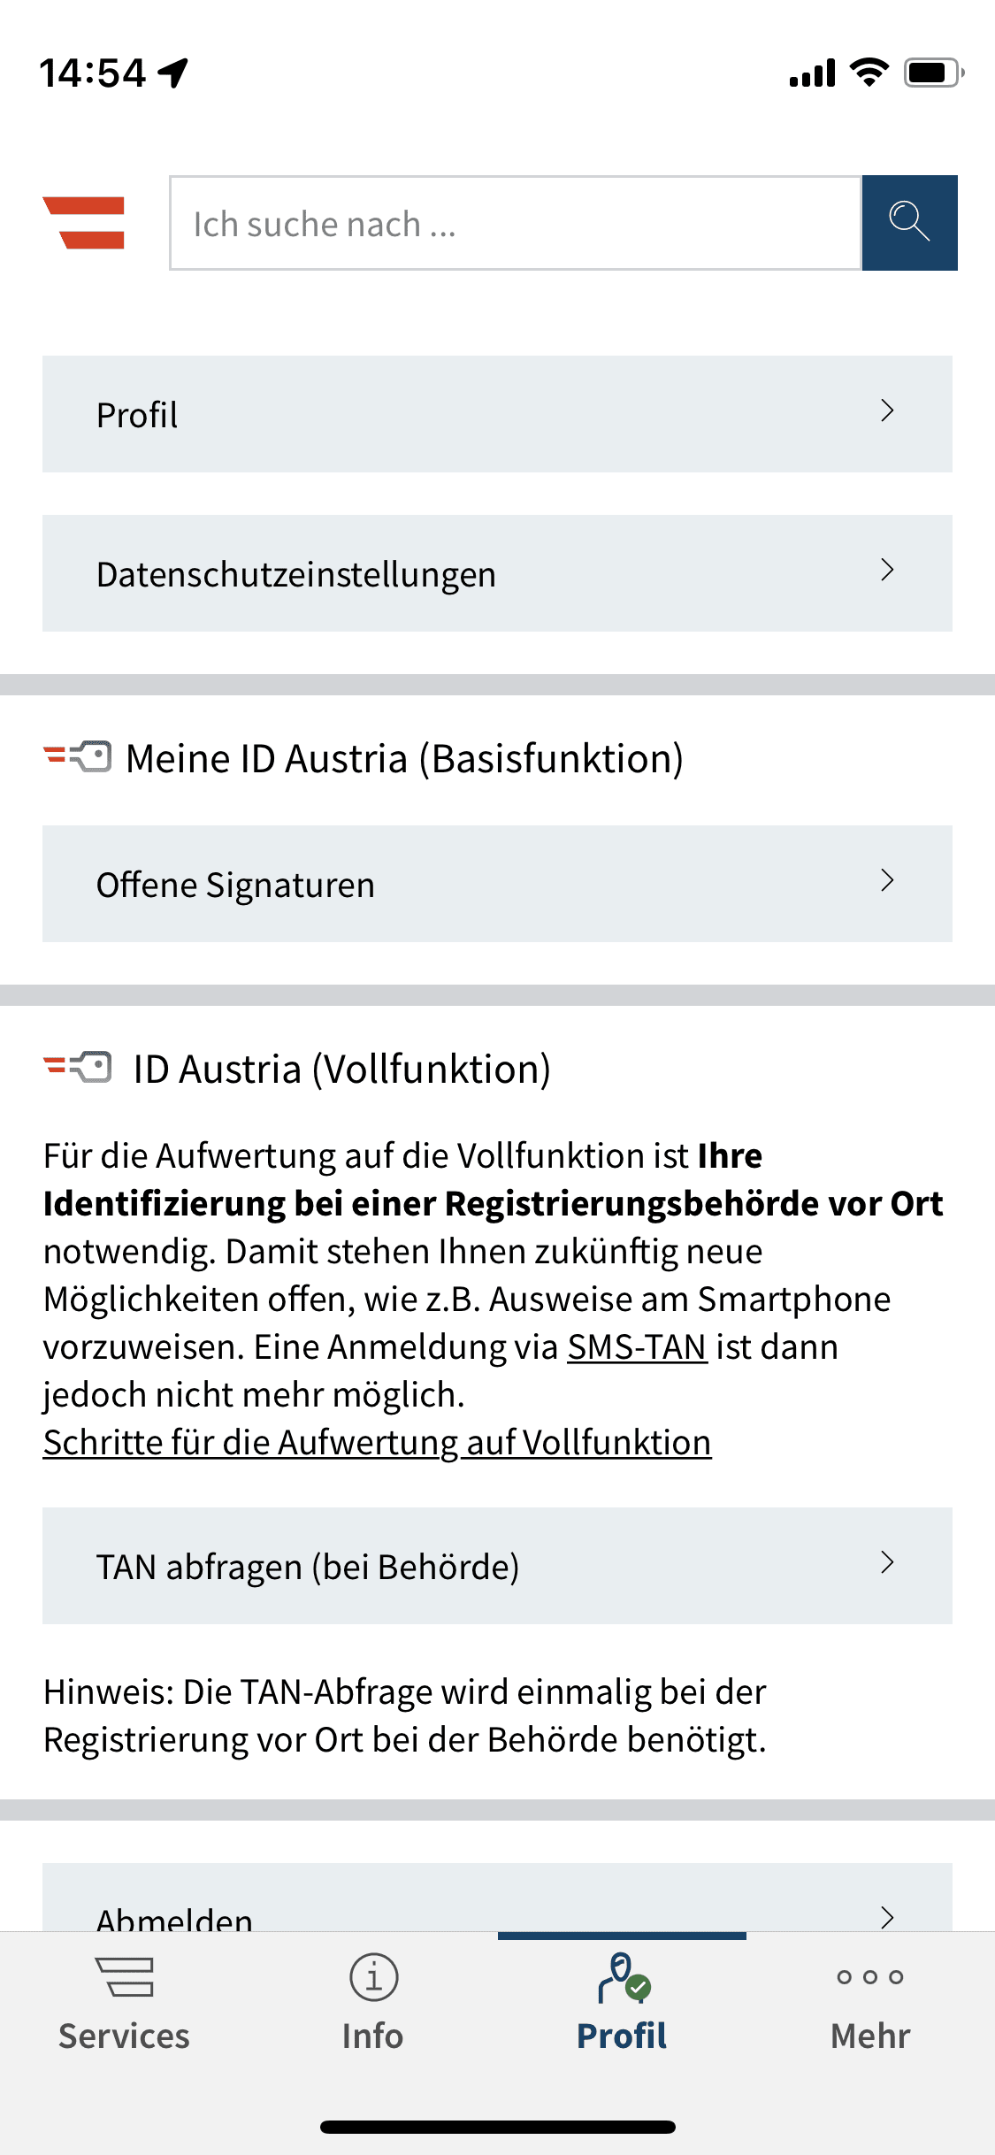The width and height of the screenshot is (995, 2155).
Task: Tap the Info circle icon
Action: click(x=373, y=1977)
